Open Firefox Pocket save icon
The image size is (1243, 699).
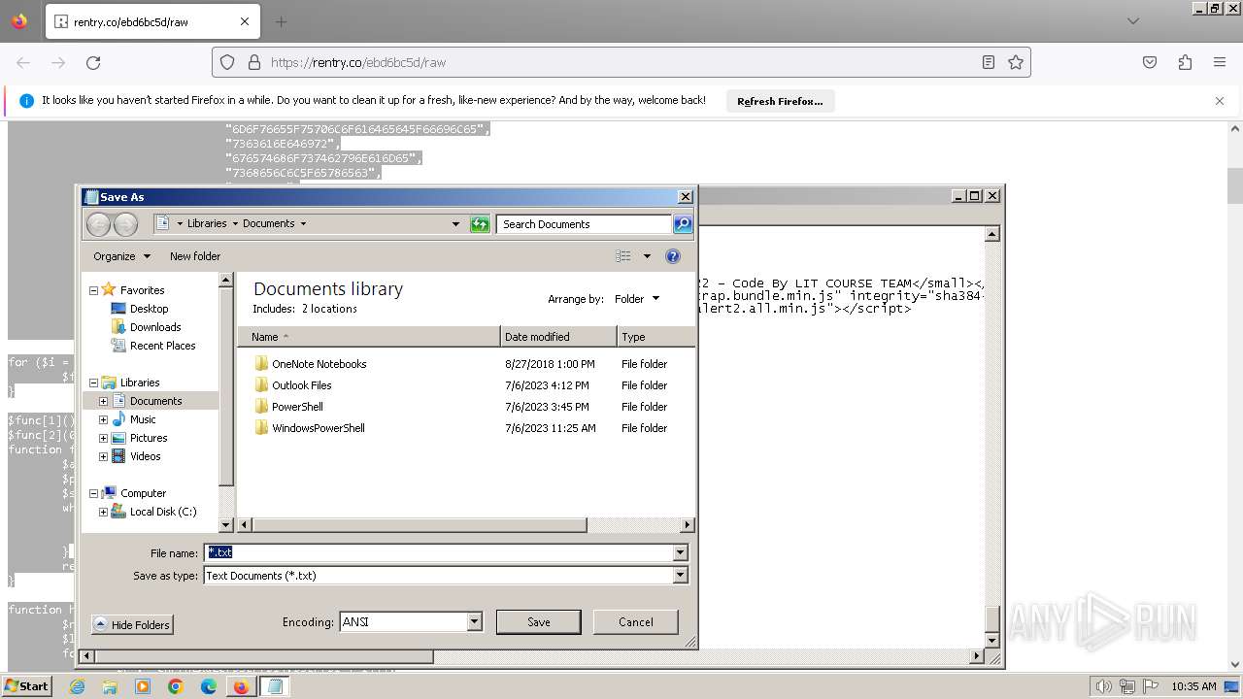point(1150,62)
